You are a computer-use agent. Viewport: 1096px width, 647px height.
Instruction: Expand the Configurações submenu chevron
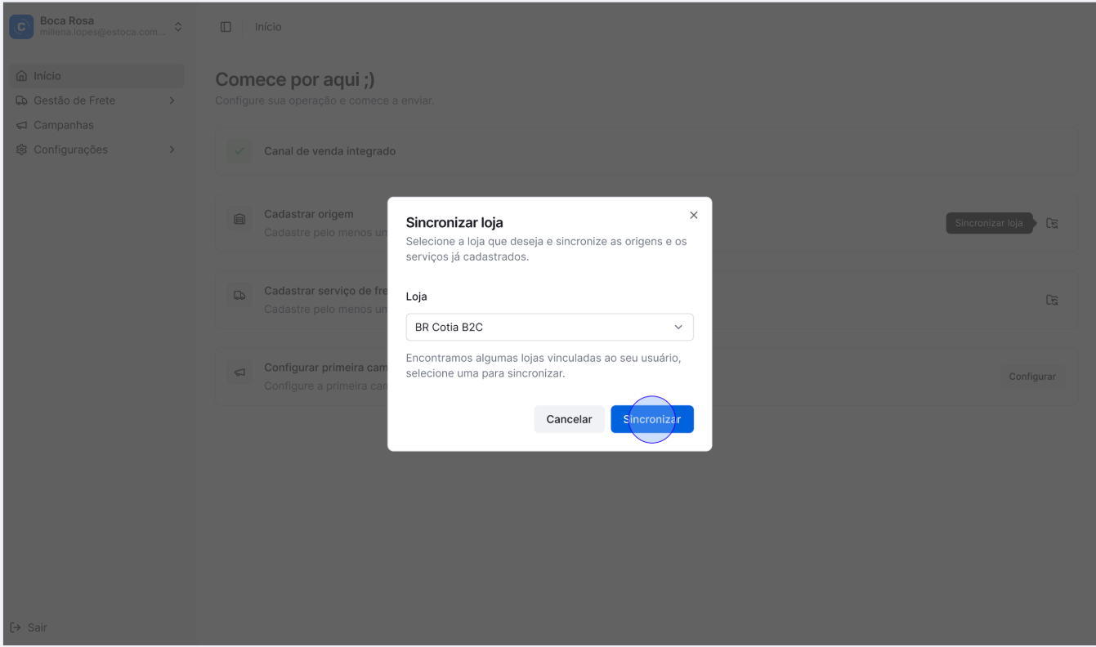click(x=172, y=150)
